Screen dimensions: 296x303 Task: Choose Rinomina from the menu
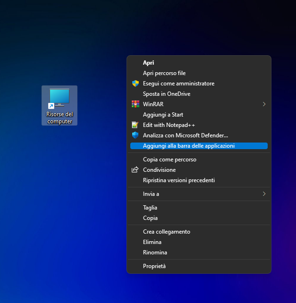(x=155, y=252)
